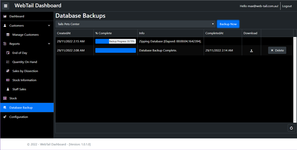Click the Staff Sales person icon
Viewport: 297px width, 150px height.
tap(8, 89)
